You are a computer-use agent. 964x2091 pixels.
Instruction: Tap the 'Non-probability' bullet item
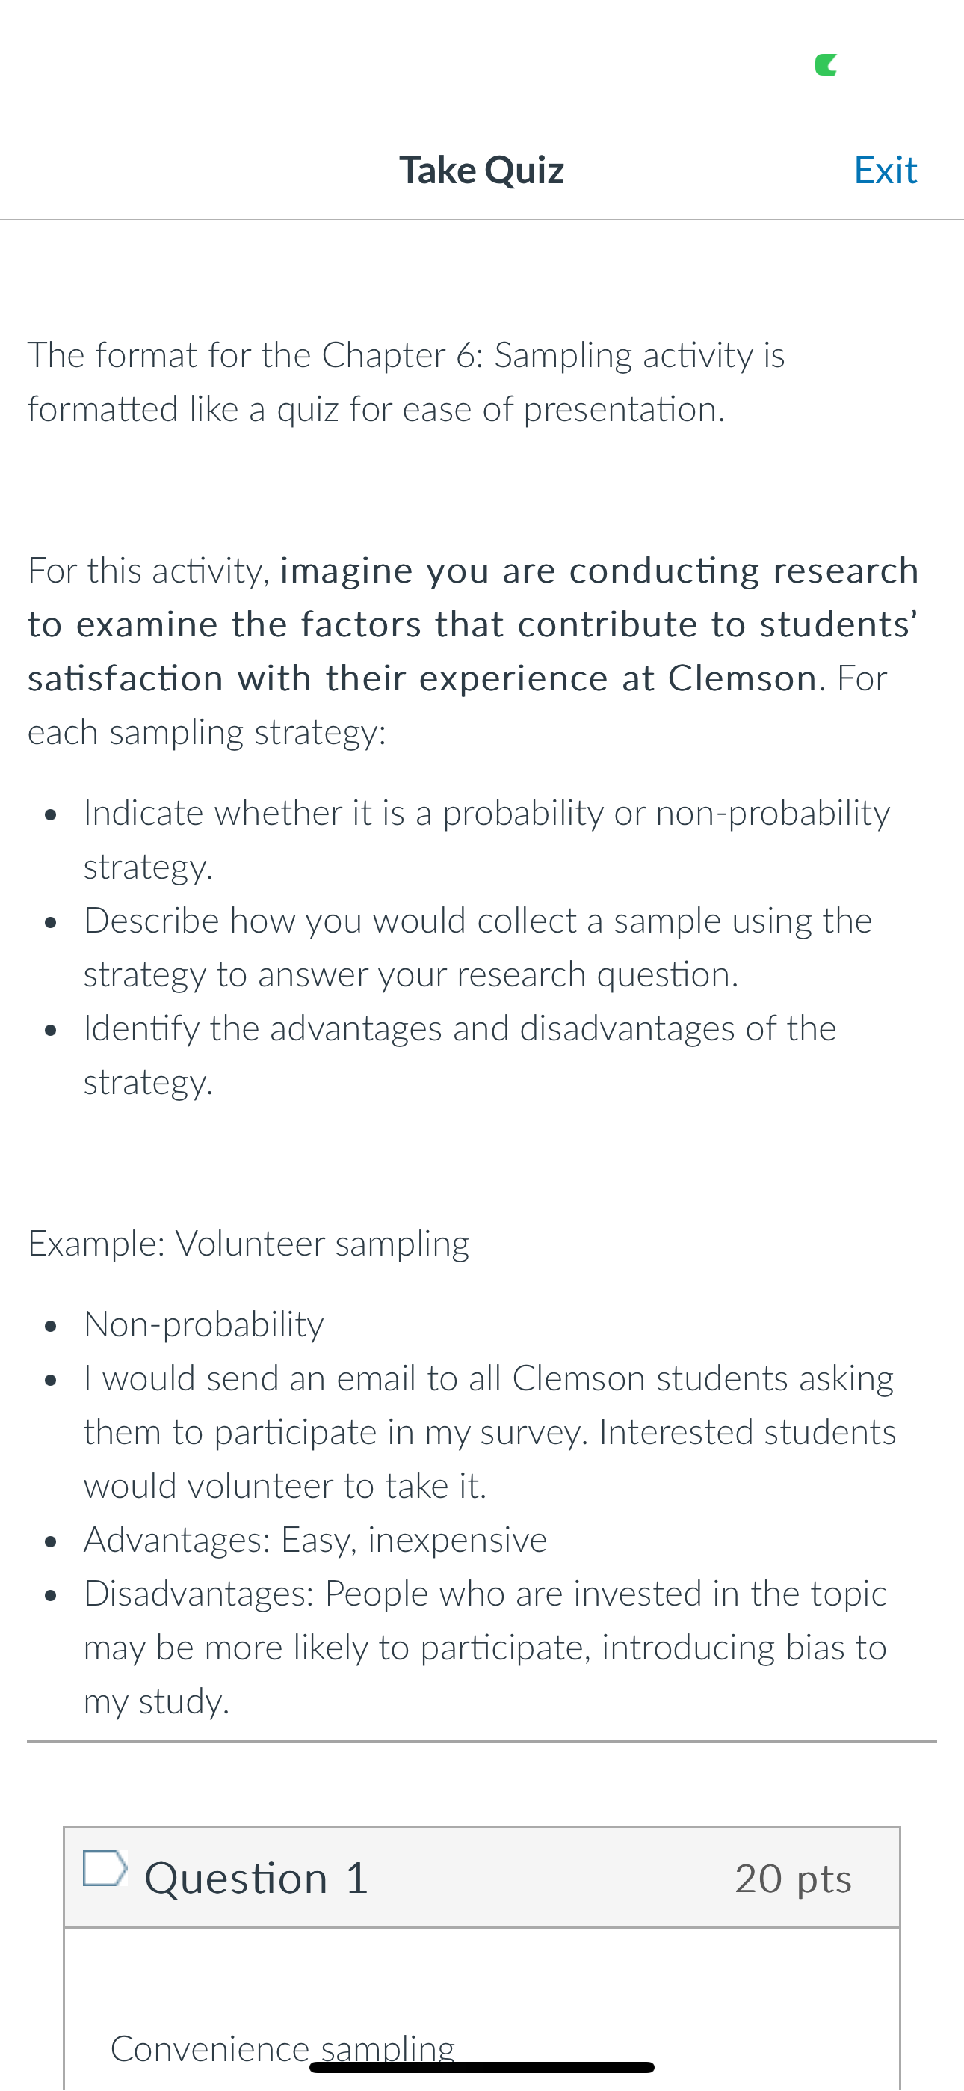[x=204, y=1324]
